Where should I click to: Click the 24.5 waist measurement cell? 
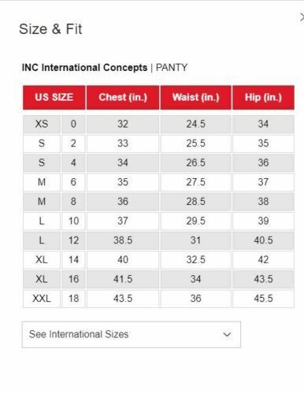coord(196,124)
